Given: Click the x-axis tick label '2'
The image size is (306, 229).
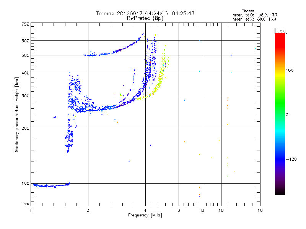Looking at the screenshot, I should (x=88, y=210).
